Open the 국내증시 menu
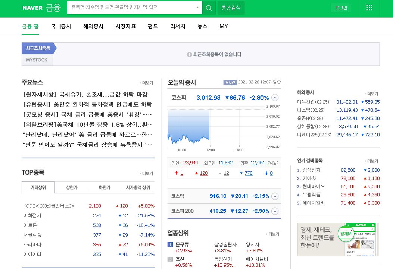This screenshot has height=269, width=393. tap(61, 26)
